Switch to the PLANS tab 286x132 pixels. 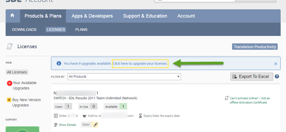[81, 30]
